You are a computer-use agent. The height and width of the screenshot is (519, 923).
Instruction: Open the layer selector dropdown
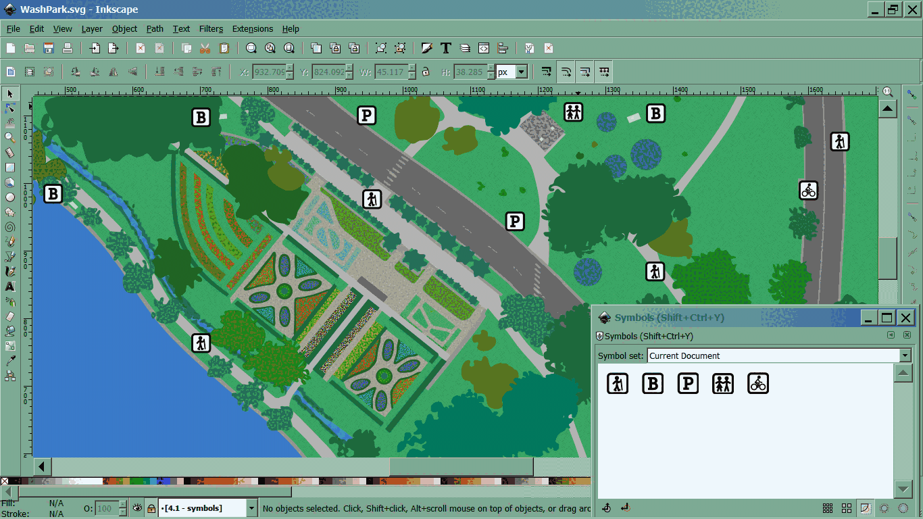(253, 508)
